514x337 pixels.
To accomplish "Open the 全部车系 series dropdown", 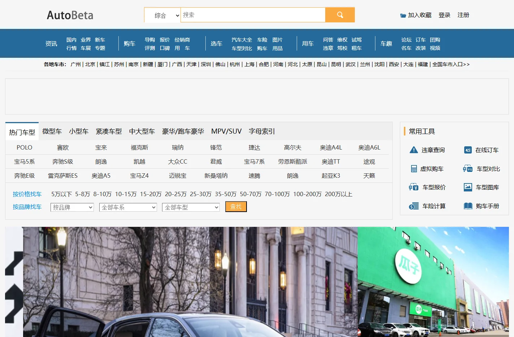I will (128, 207).
